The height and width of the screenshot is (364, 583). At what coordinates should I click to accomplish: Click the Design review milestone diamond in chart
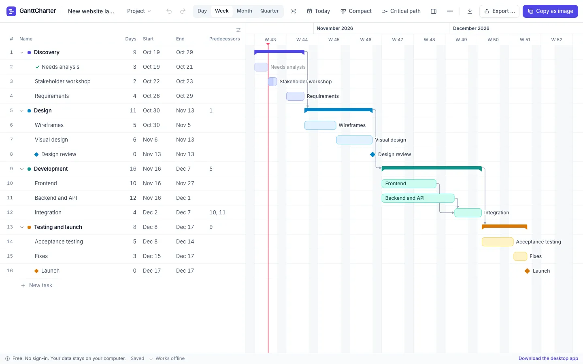pyautogui.click(x=372, y=154)
